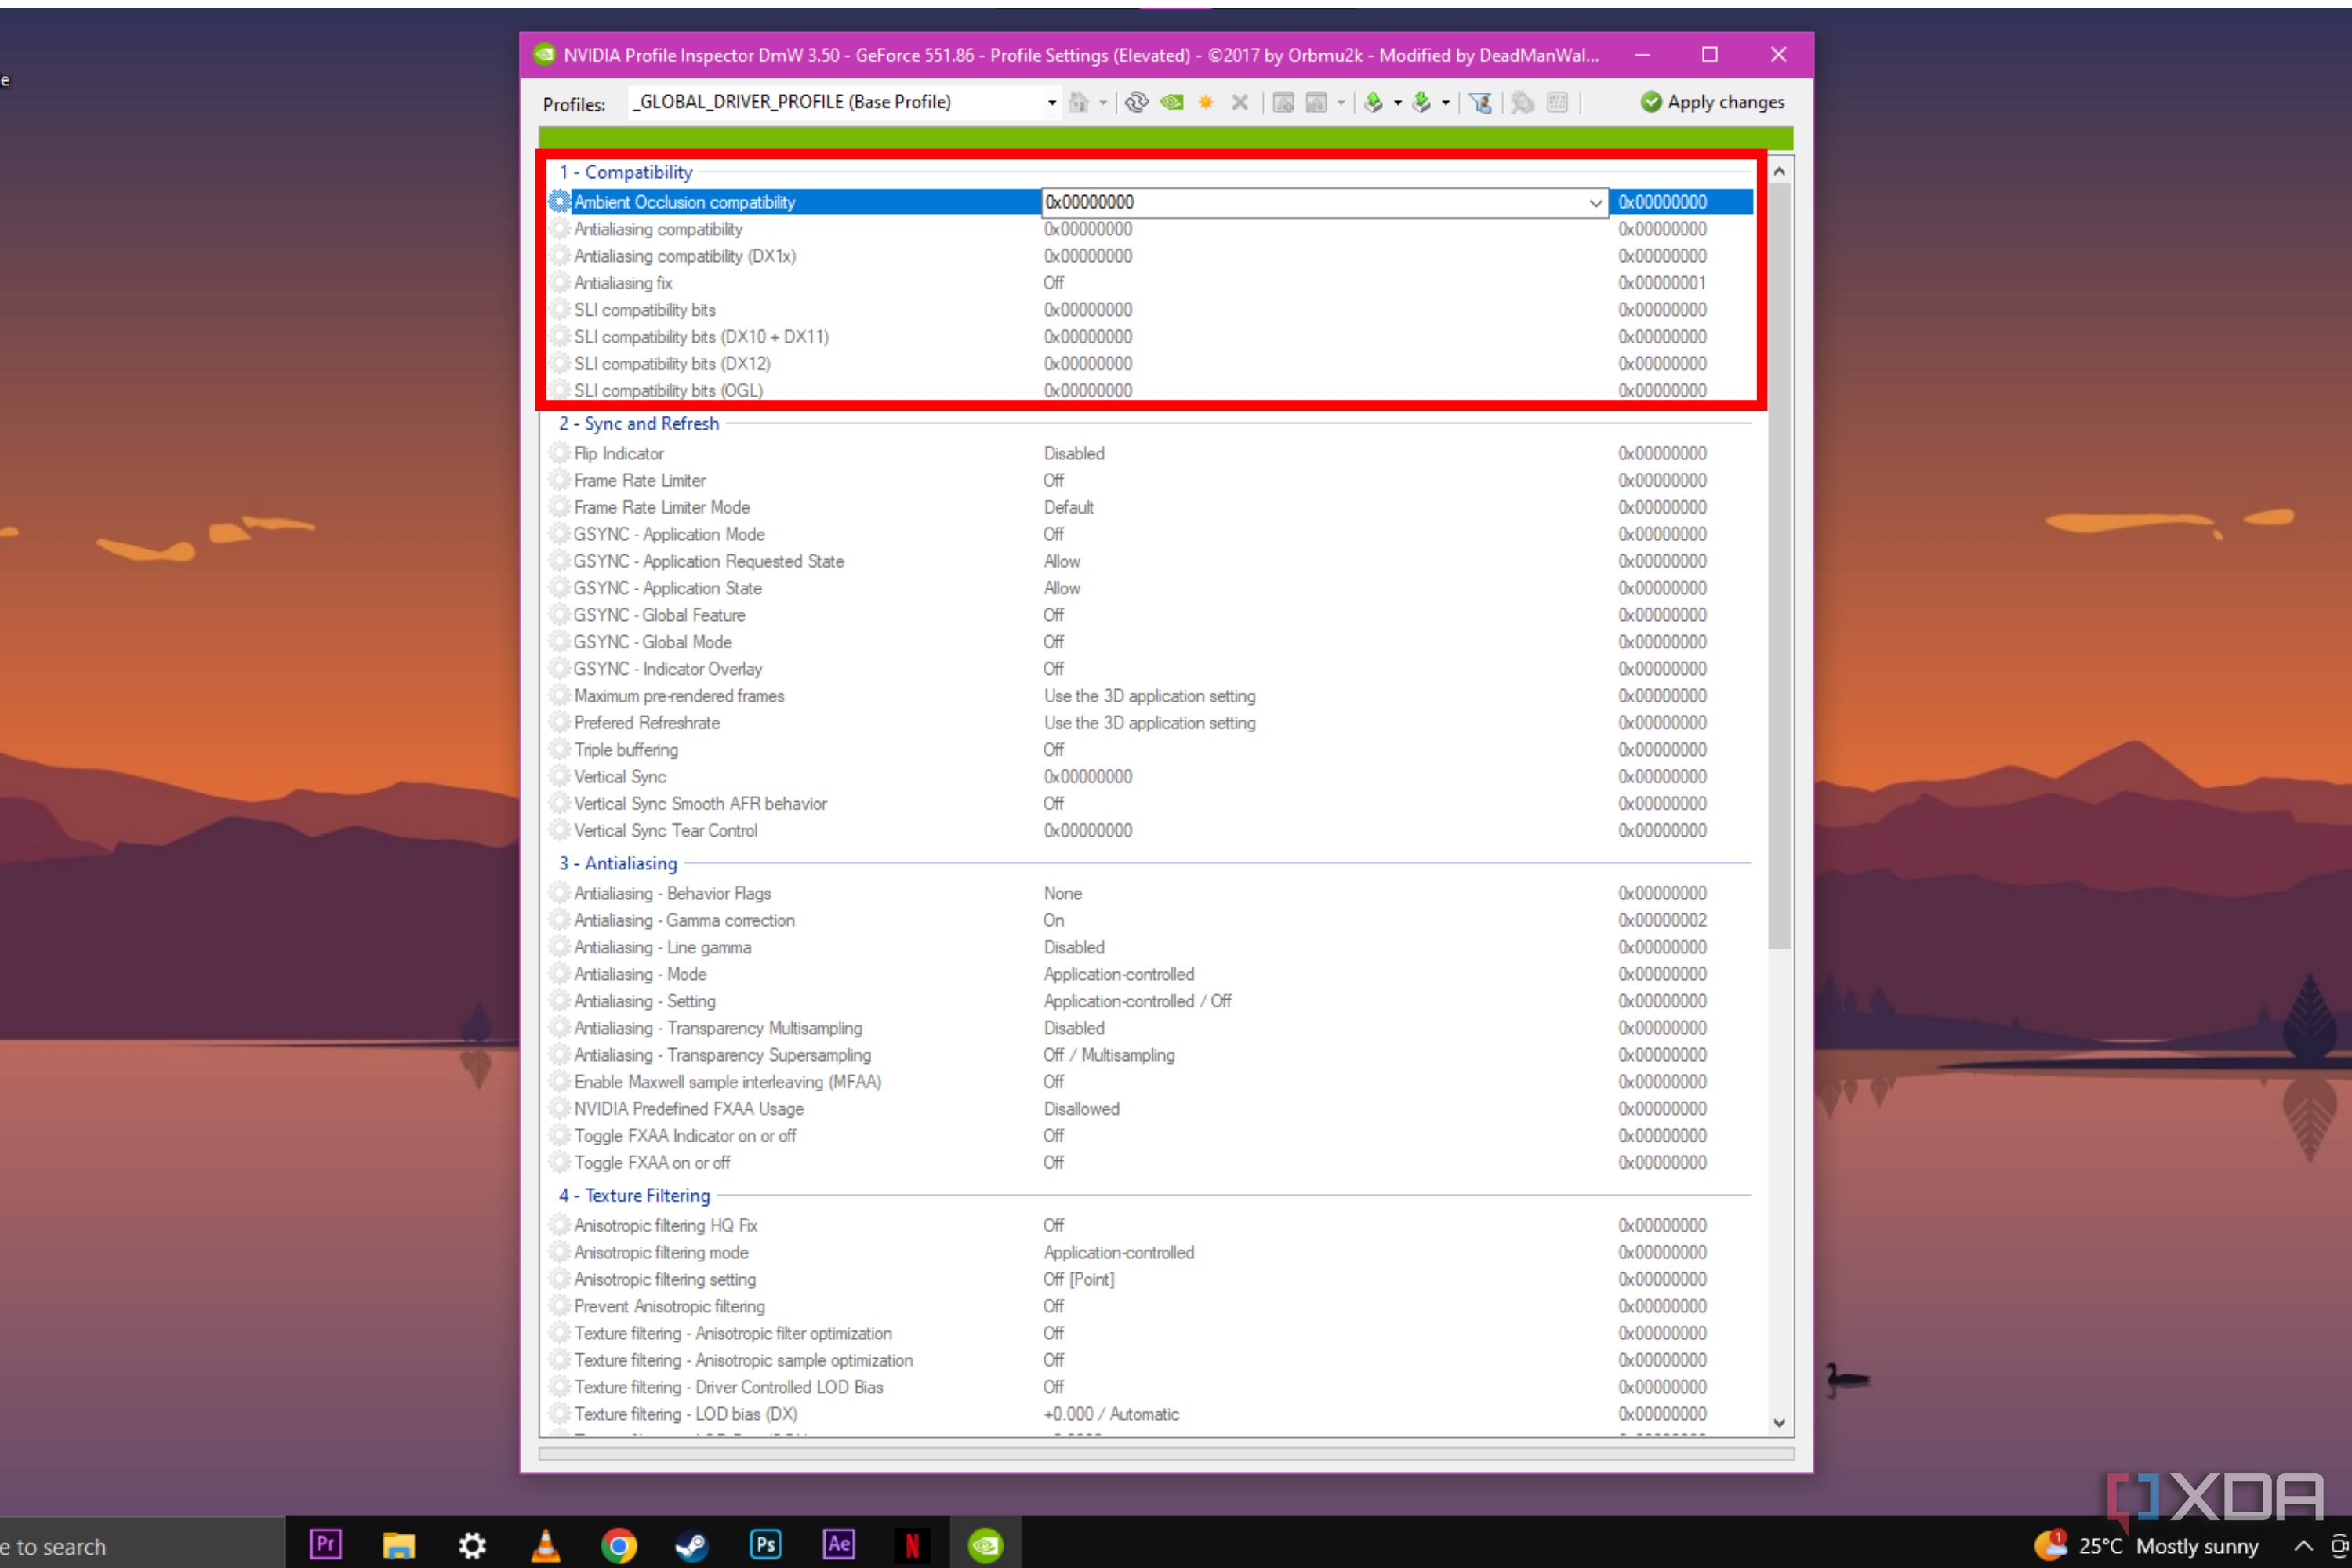Export profiles using the green up-arrow icon
This screenshot has height=1568, width=2352.
click(x=1374, y=102)
